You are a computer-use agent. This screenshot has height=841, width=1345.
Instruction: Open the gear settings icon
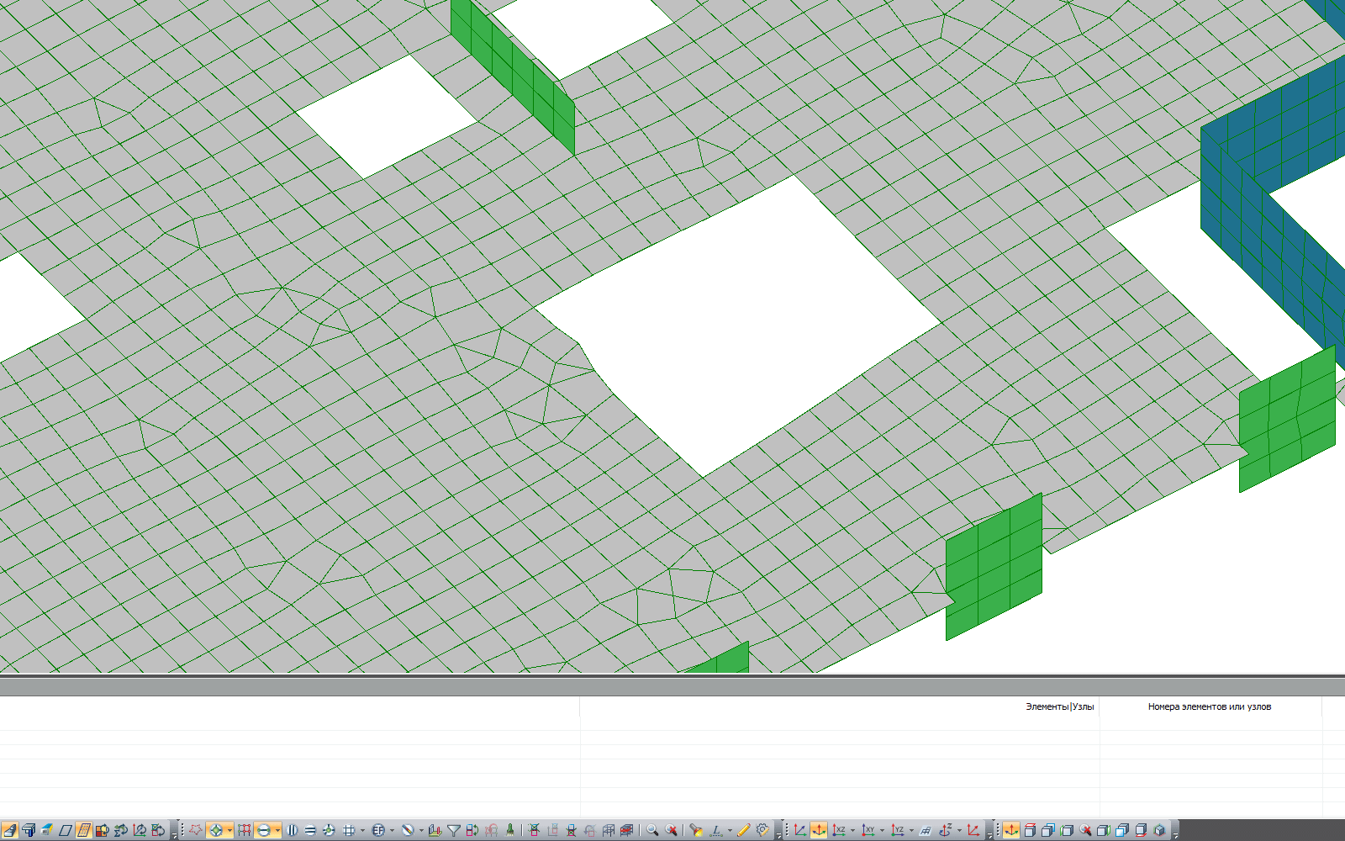tap(762, 830)
